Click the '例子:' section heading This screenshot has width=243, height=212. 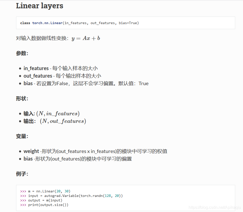click(22, 174)
